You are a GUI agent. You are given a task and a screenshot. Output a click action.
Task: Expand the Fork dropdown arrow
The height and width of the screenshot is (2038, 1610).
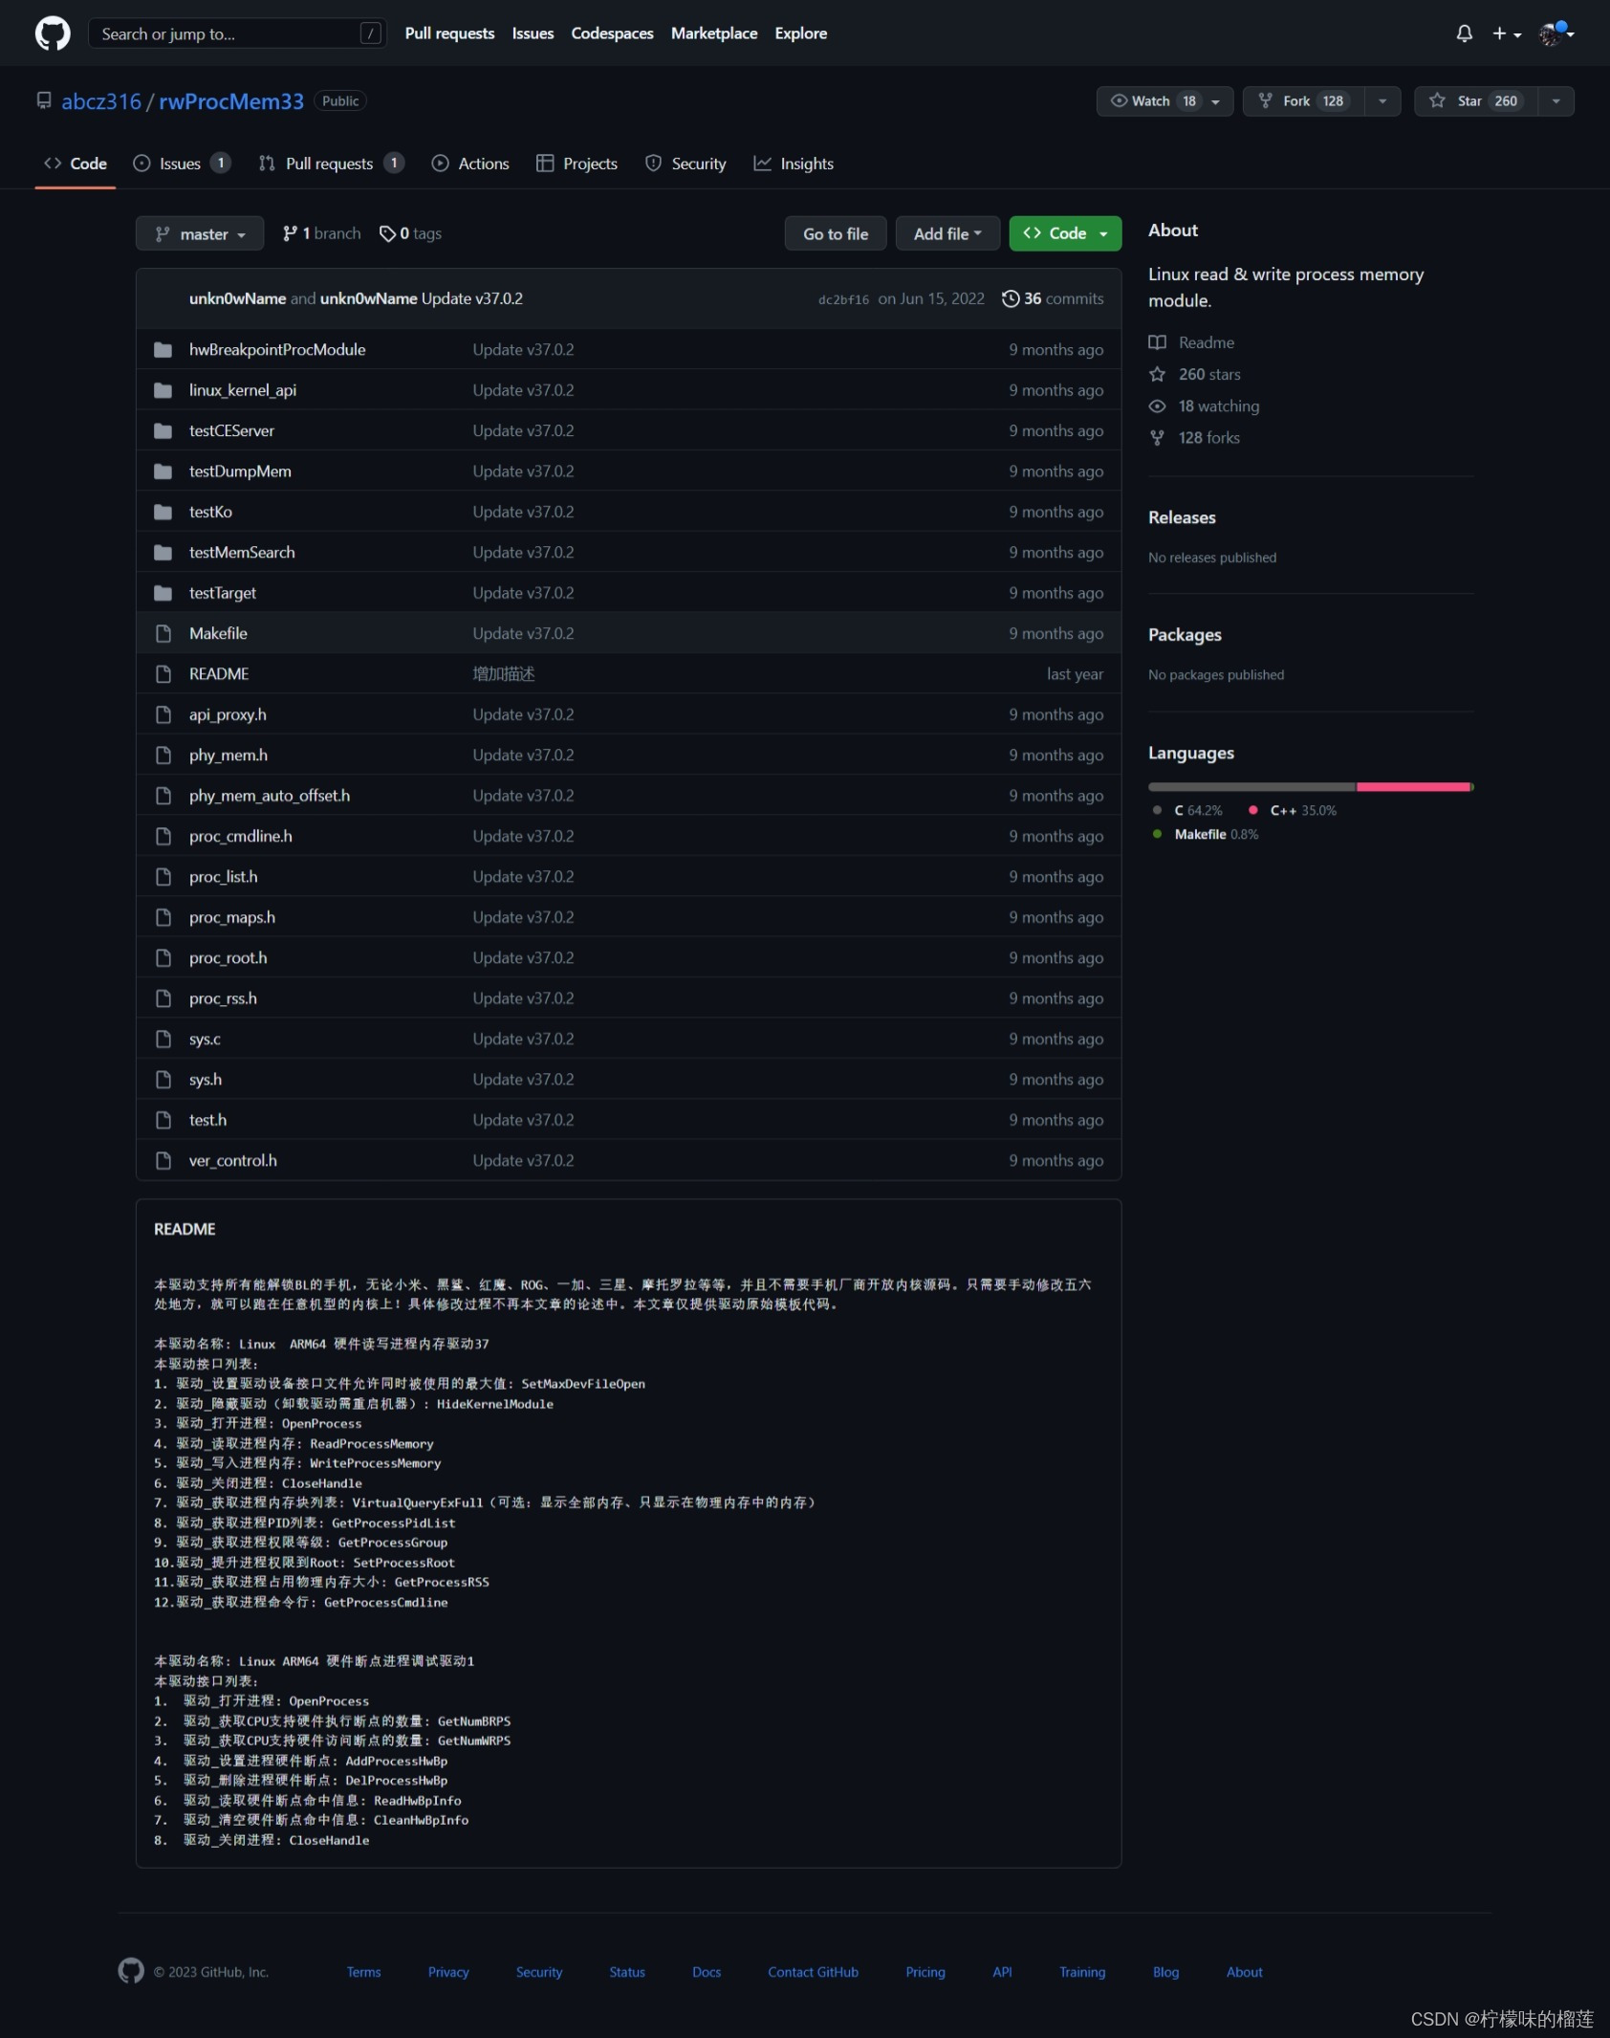pos(1382,100)
